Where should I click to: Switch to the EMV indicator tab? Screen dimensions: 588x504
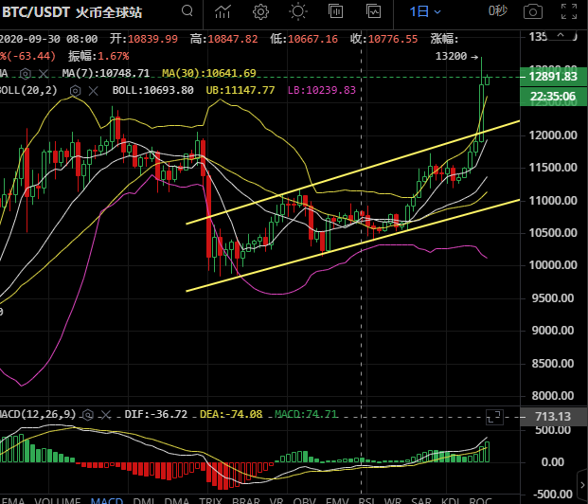tap(337, 500)
